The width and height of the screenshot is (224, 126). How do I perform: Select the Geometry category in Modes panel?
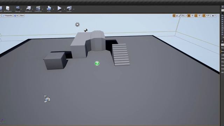(x=223, y=65)
